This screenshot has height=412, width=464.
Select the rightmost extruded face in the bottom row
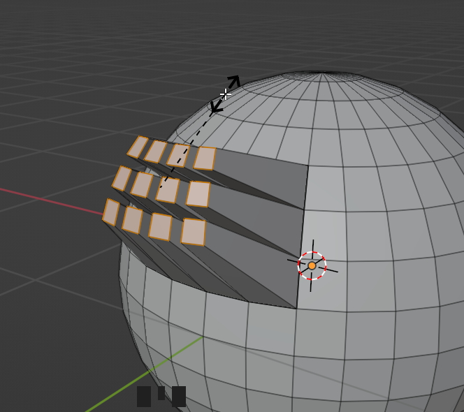[x=194, y=232]
